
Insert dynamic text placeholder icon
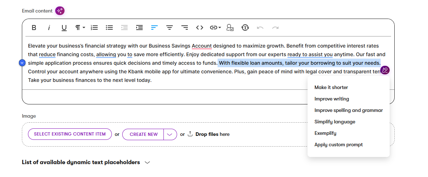230,28
